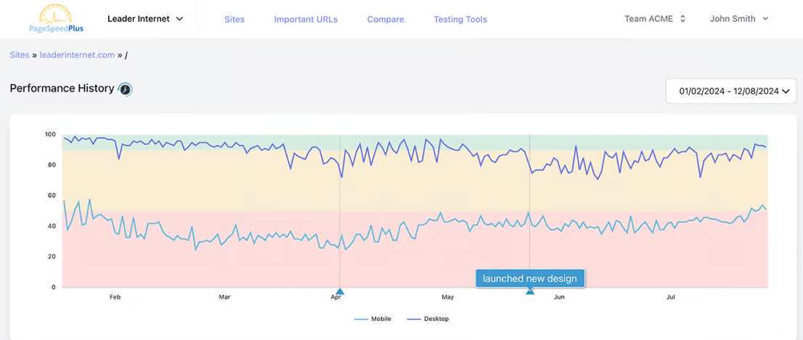Go to Sites in the top navigation

pos(235,20)
